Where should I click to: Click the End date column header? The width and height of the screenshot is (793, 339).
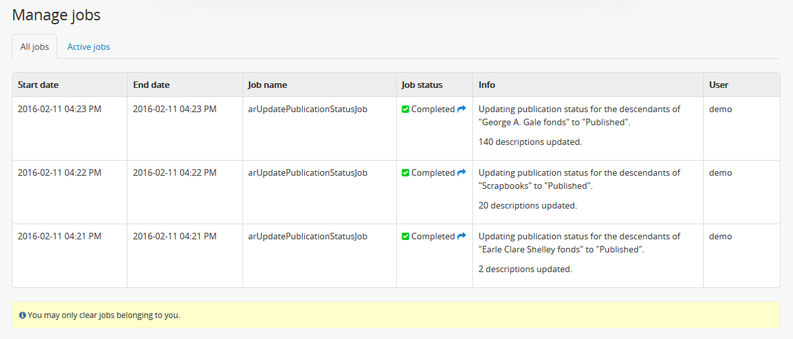click(151, 85)
